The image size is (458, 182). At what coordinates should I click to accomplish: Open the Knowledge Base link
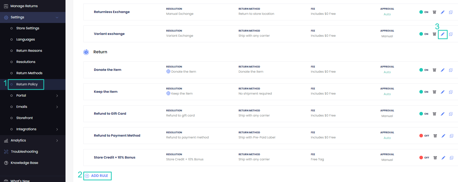(x=24, y=163)
